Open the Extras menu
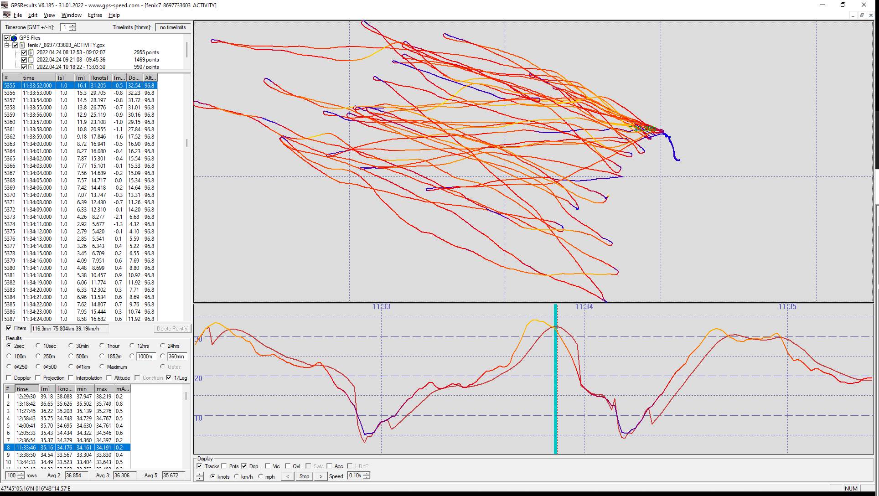879x496 pixels. pyautogui.click(x=95, y=15)
